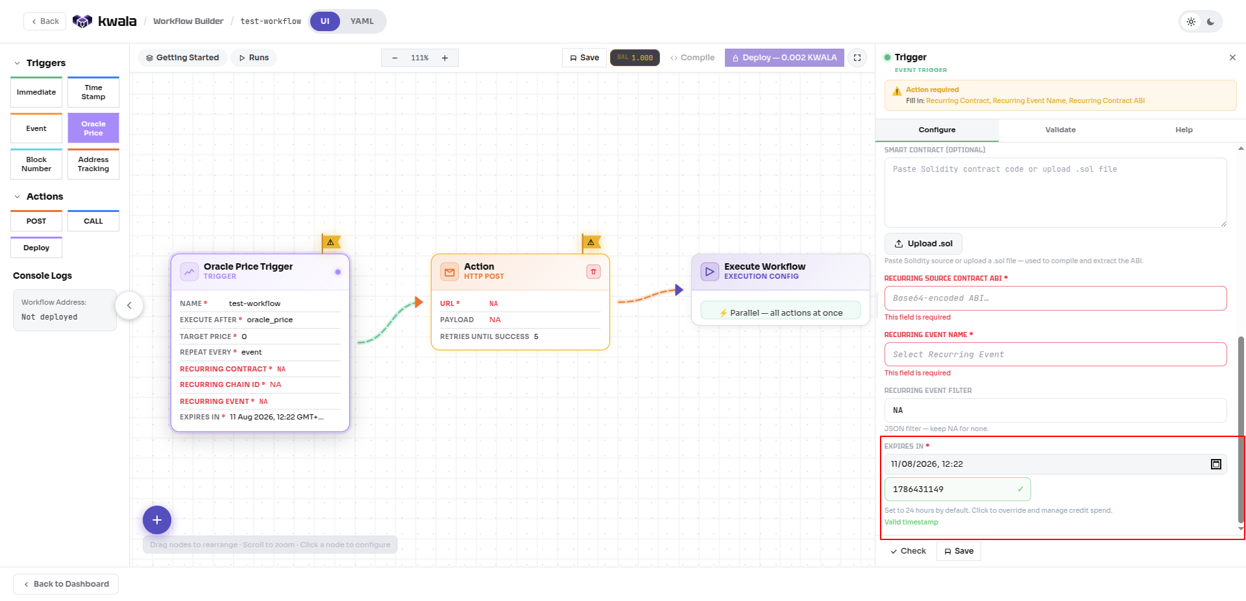The height and width of the screenshot is (601, 1246).
Task: Switch to light theme sun icon
Action: click(x=1191, y=21)
